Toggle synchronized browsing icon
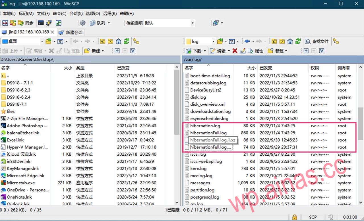 [x=59, y=23]
